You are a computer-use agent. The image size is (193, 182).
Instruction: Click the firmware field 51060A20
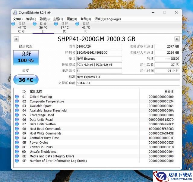click(99, 46)
